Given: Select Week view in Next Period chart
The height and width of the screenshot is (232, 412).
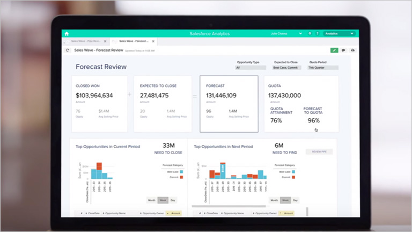Looking at the screenshot, I should pos(286,200).
